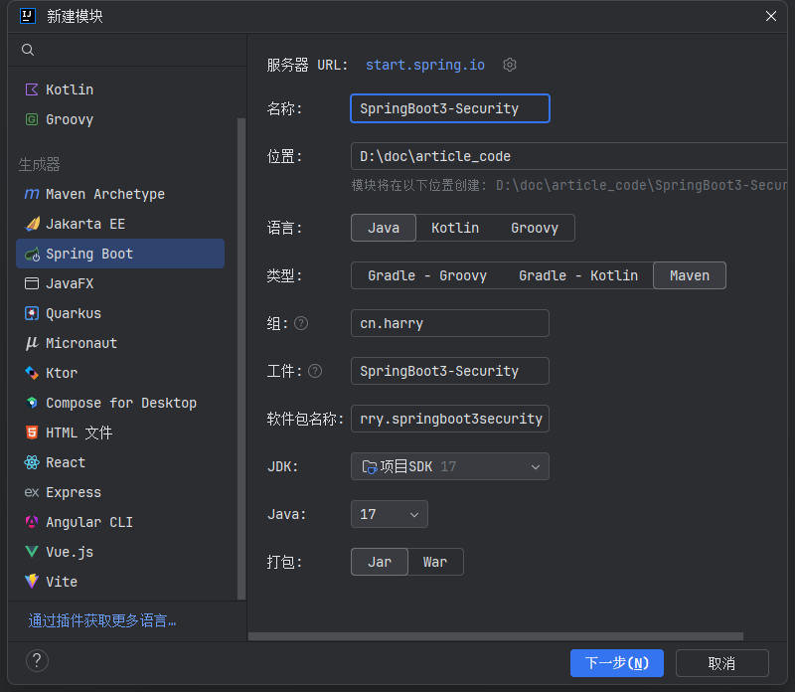Focus the group cn.harry field
The width and height of the screenshot is (795, 692).
(450, 323)
